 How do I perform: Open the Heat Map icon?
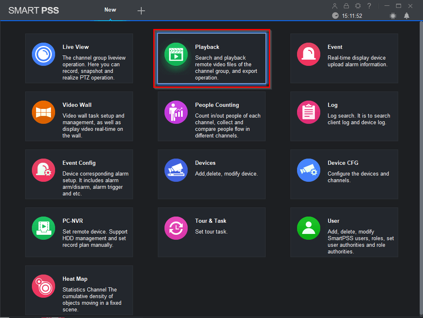point(44,286)
